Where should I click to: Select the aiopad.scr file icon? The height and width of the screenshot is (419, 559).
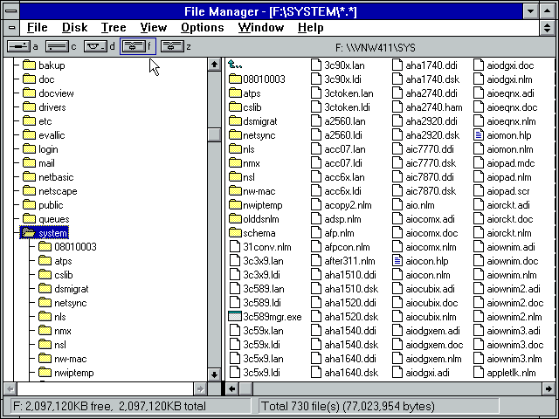pyautogui.click(x=479, y=191)
